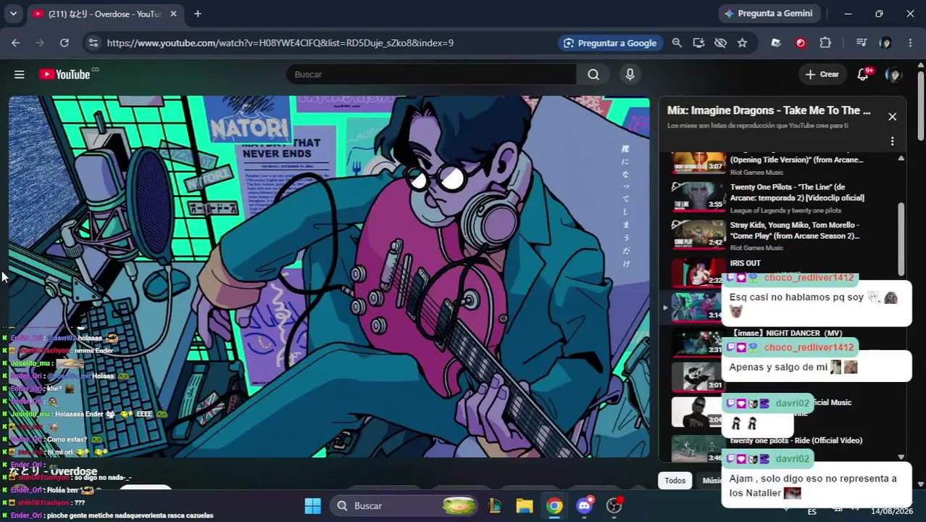Open Chrome three-dot menu

tap(910, 43)
